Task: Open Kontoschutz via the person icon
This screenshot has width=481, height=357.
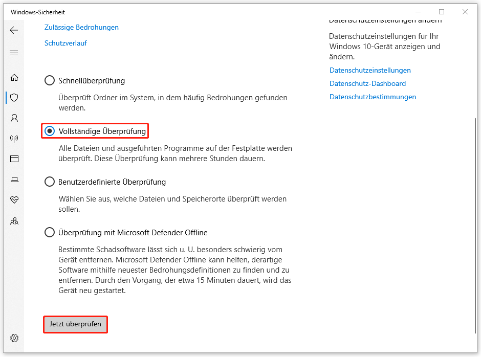Action: (x=14, y=118)
